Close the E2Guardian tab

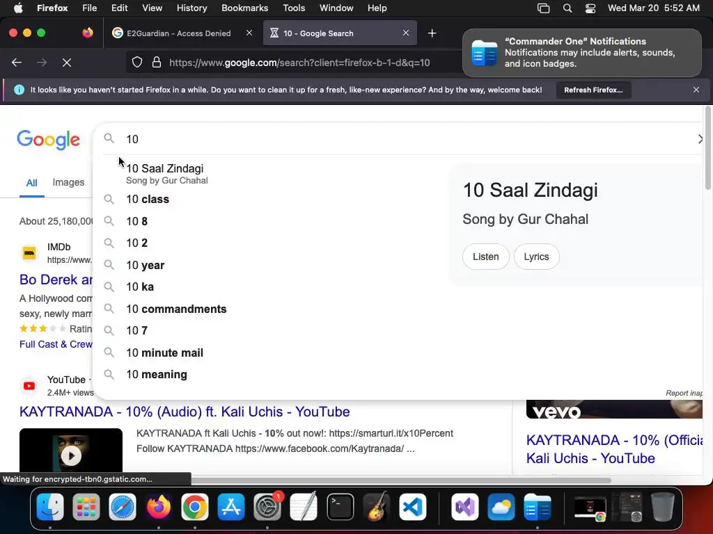click(x=249, y=33)
